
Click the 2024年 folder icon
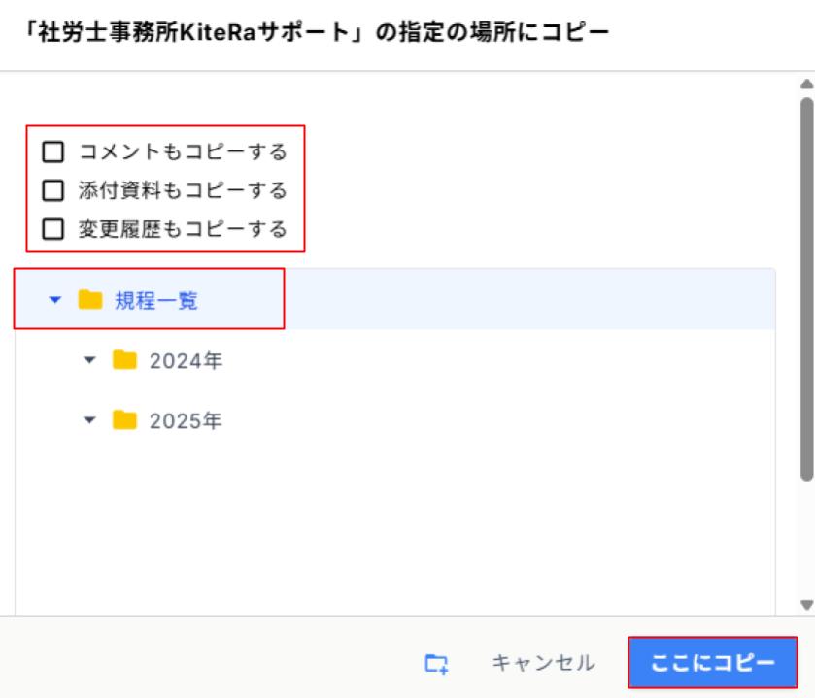(124, 360)
